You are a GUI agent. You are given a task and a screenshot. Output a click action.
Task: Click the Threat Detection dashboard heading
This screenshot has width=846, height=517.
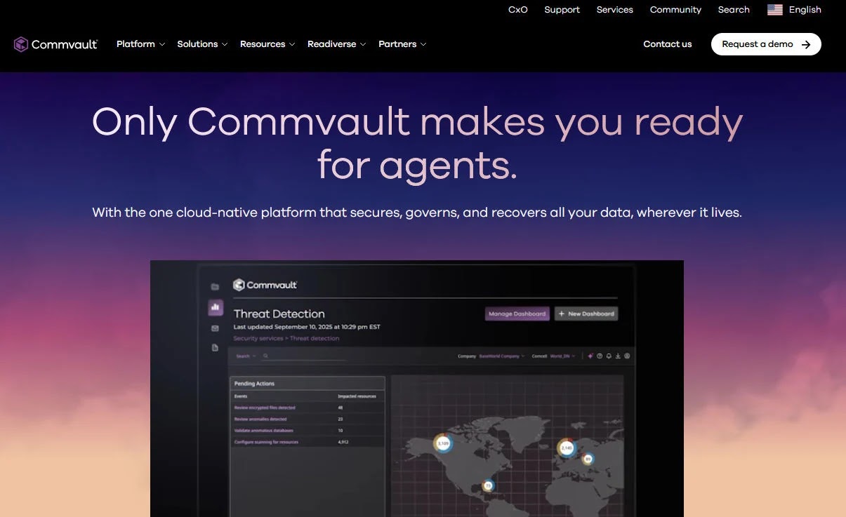point(279,314)
